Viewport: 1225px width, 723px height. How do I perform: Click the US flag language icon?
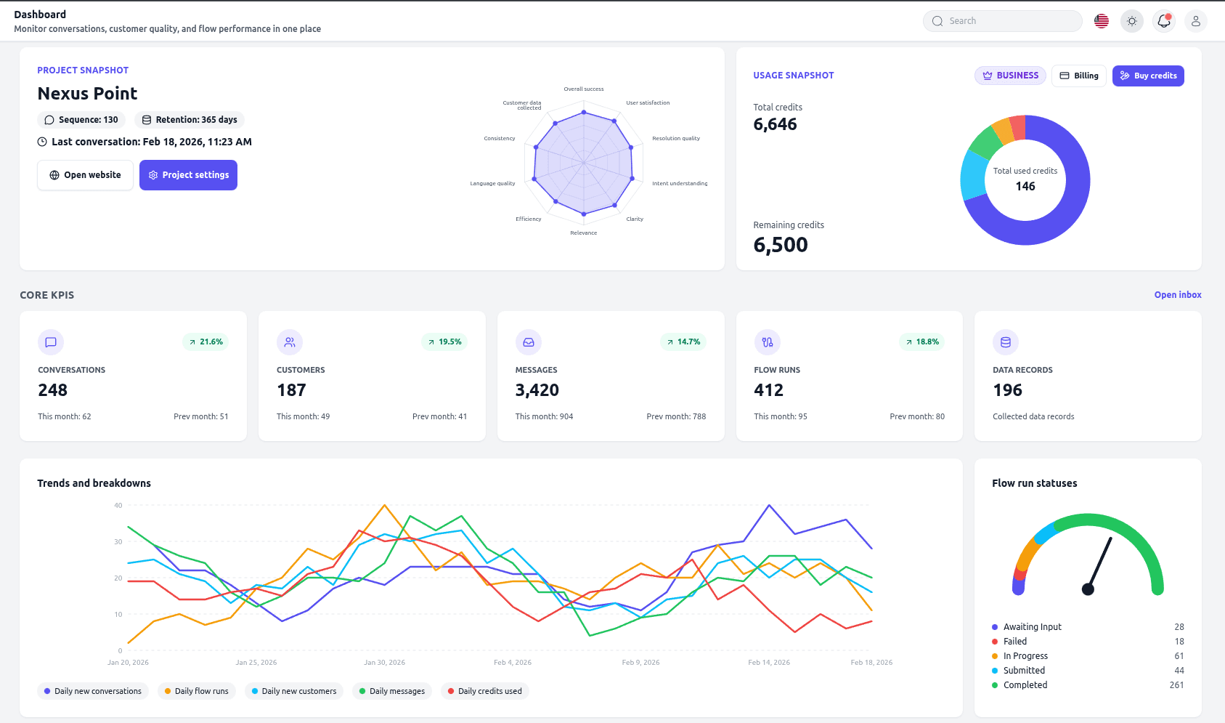(x=1101, y=21)
